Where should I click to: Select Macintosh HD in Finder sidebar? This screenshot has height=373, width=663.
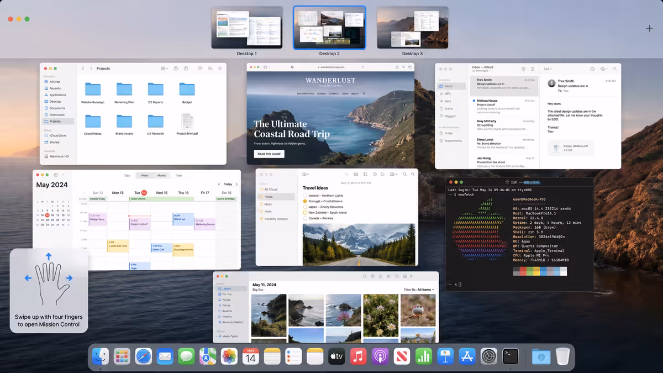pyautogui.click(x=57, y=156)
